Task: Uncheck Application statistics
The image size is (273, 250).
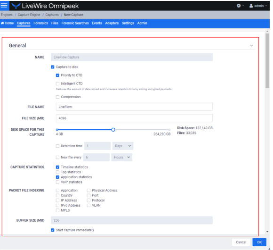Action: [x=57, y=177]
